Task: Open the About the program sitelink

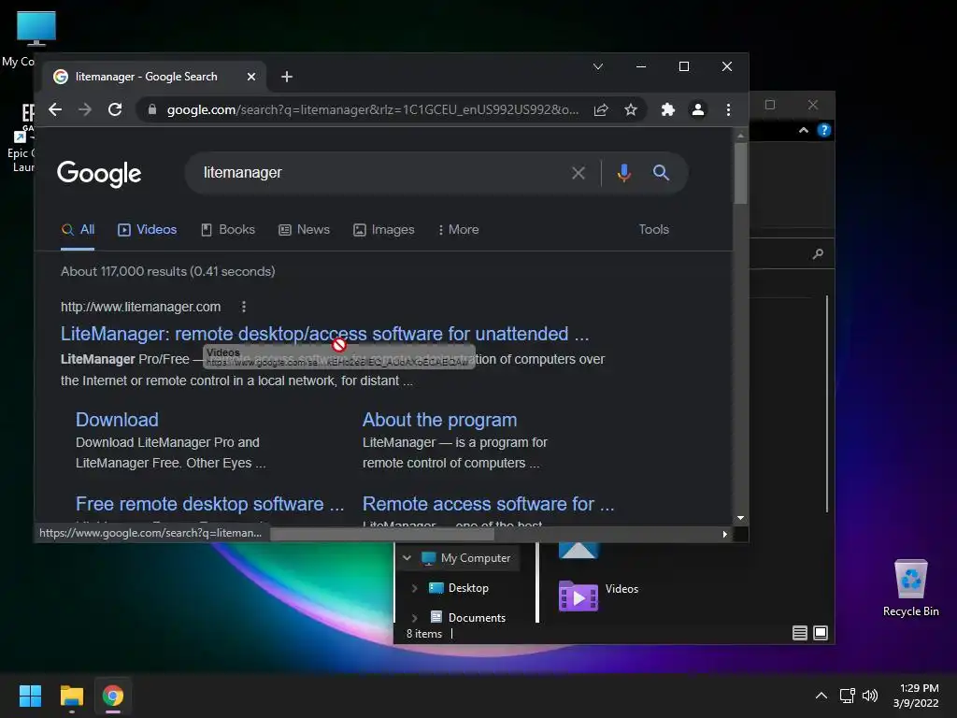Action: 439,420
